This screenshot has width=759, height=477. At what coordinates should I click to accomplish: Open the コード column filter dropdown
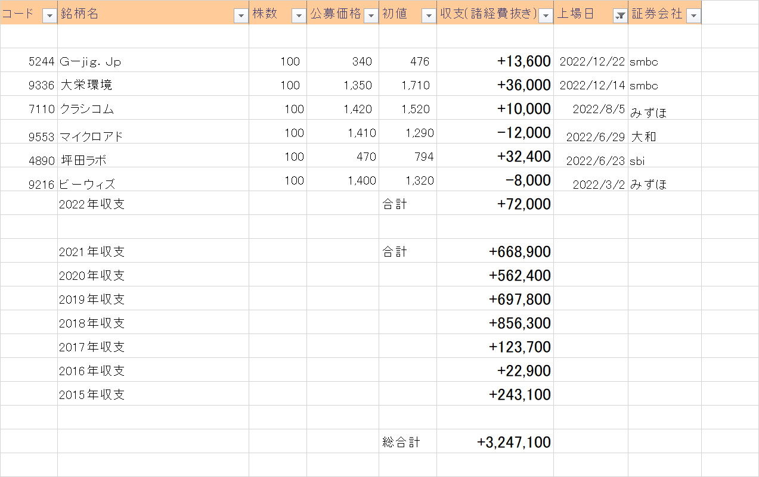click(x=49, y=16)
